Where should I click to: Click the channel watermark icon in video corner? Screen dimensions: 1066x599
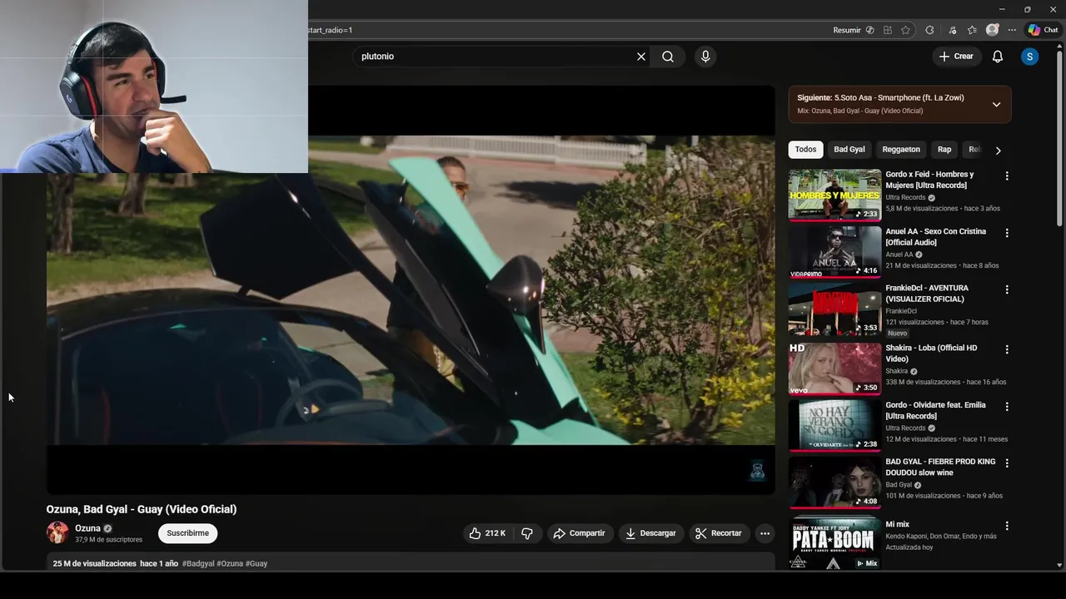(x=757, y=471)
